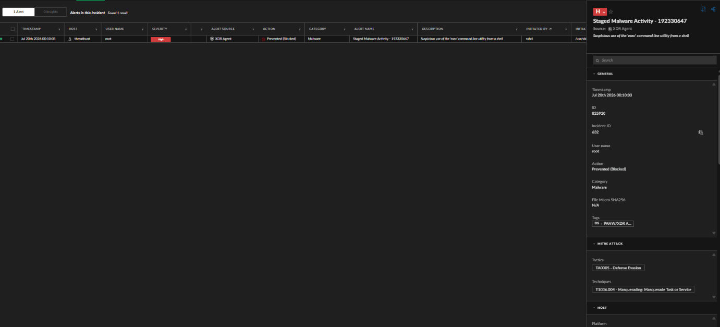Tick the checkbox for the threathunt alert row
The image size is (720, 327).
coord(13,39)
